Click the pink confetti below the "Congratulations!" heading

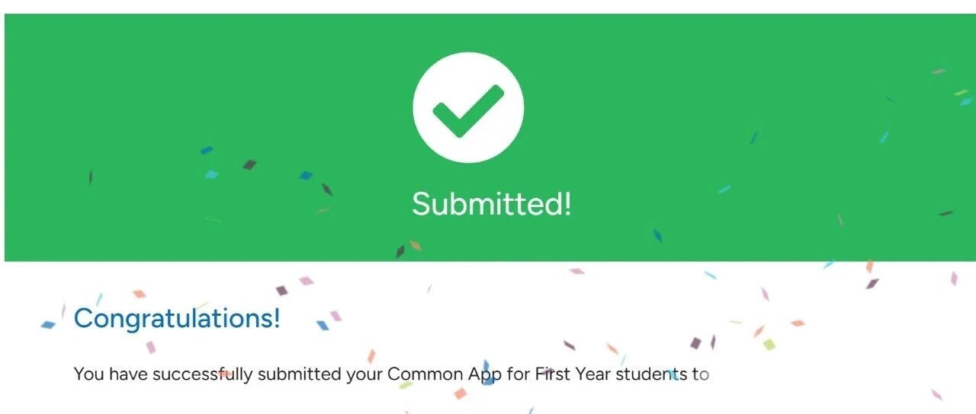pyautogui.click(x=151, y=348)
